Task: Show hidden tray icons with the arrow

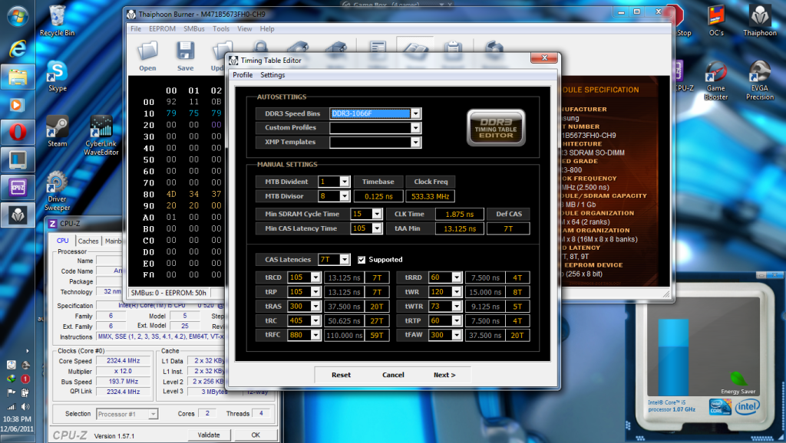Action: 28,351
